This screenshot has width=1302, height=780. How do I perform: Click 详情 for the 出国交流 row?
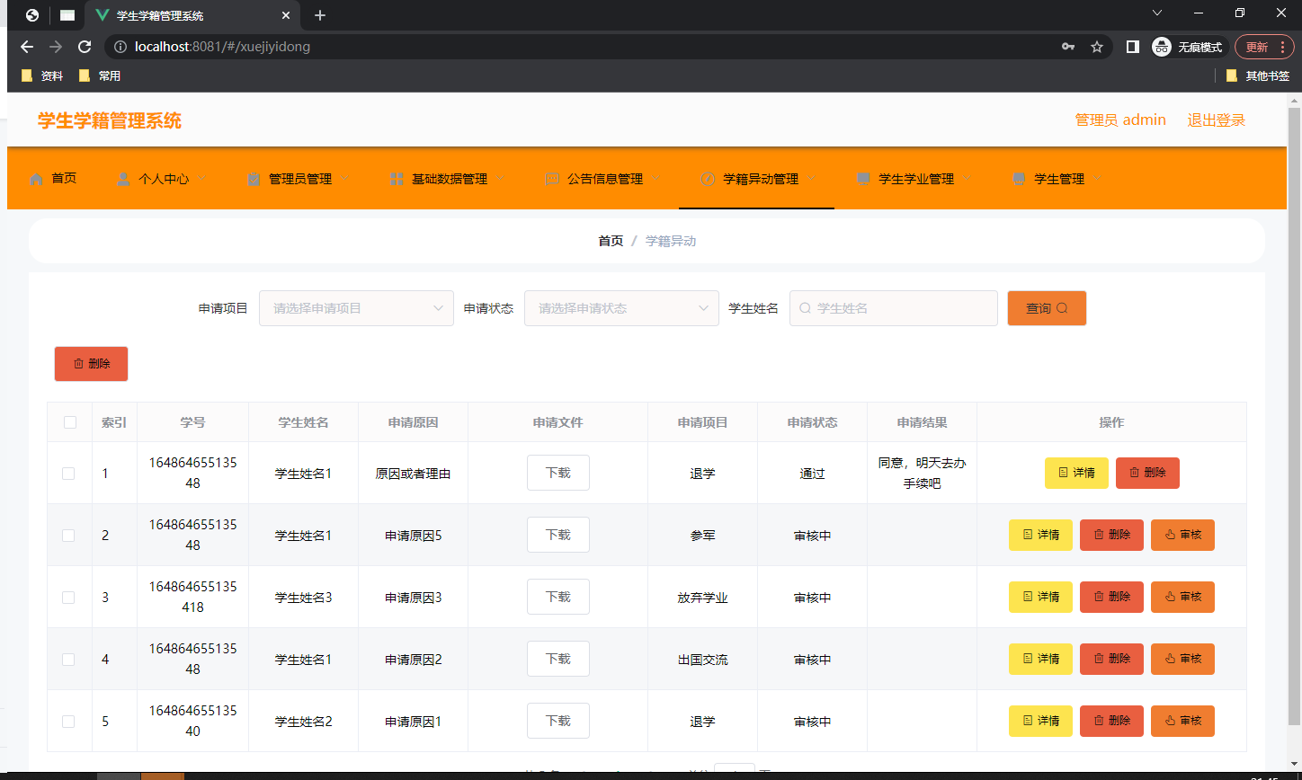pos(1040,660)
